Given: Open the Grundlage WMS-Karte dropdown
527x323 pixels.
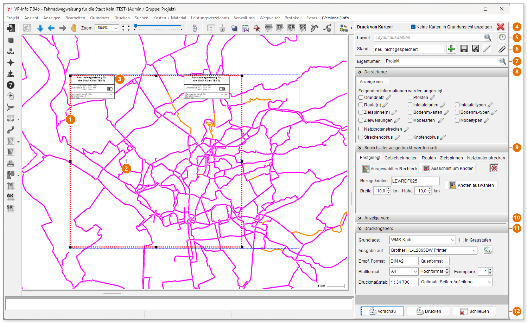Looking at the screenshot, I should (x=452, y=240).
